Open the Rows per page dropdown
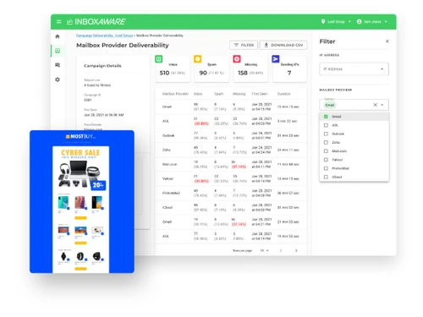Screen dimensions: 423x317 tap(264, 250)
